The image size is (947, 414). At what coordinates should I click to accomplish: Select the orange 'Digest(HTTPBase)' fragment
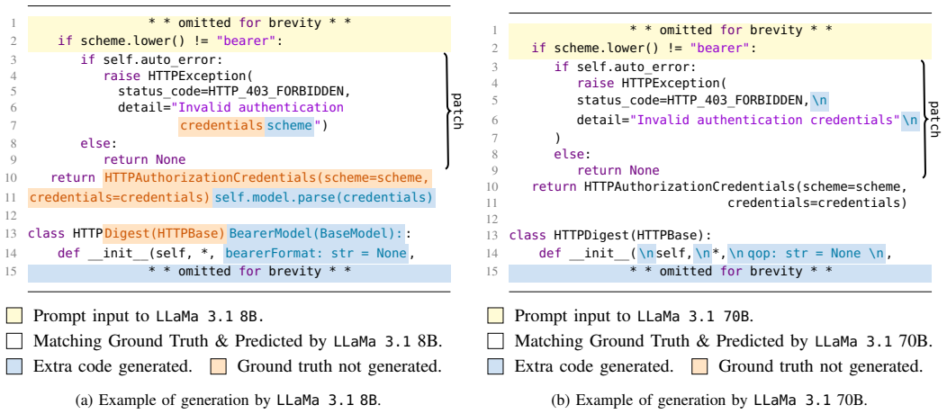click(165, 232)
